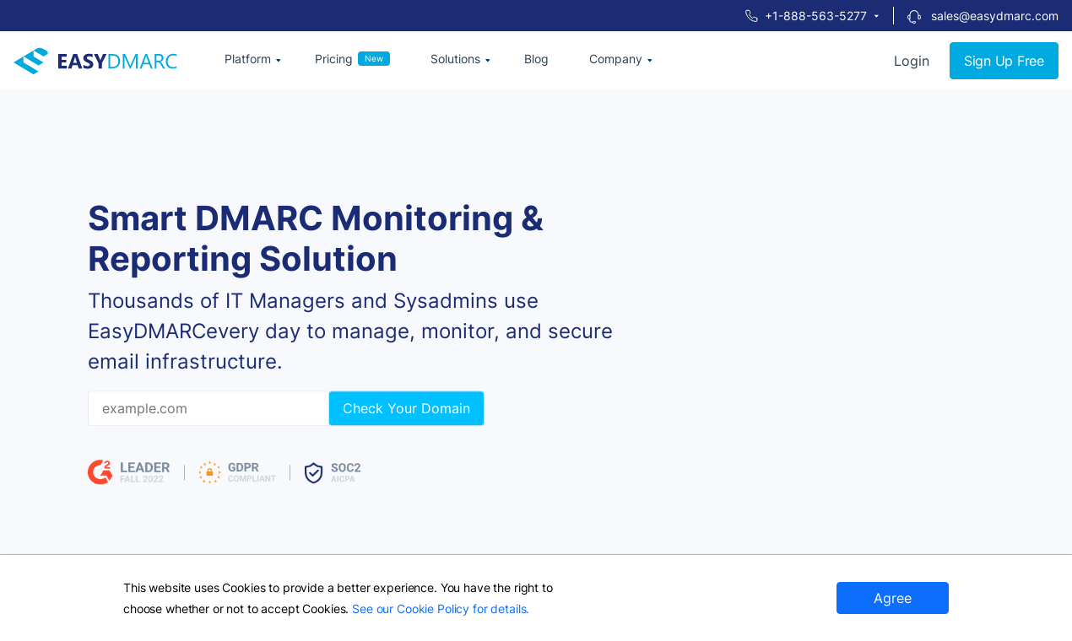The width and height of the screenshot is (1072, 641).
Task: Click the Check Your Domain button
Action: coord(406,408)
